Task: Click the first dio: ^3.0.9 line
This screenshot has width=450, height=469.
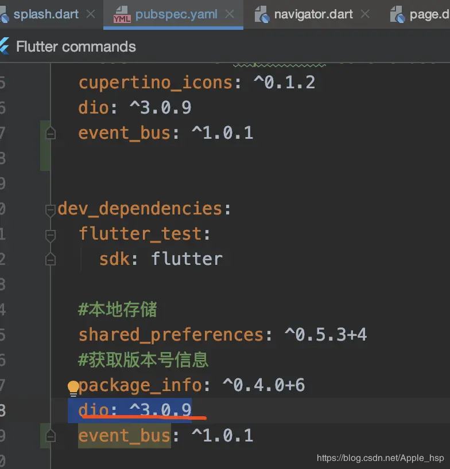Action: [135, 108]
